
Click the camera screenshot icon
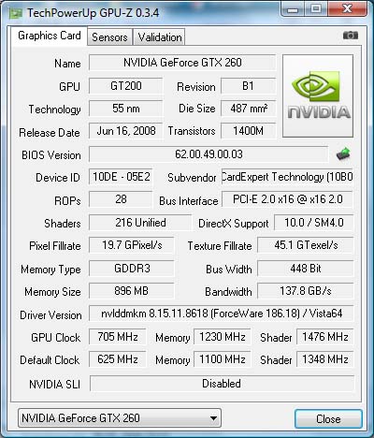coord(351,36)
